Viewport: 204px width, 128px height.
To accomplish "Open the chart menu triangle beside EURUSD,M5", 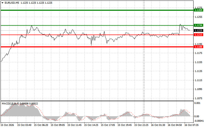I will 2,3.
